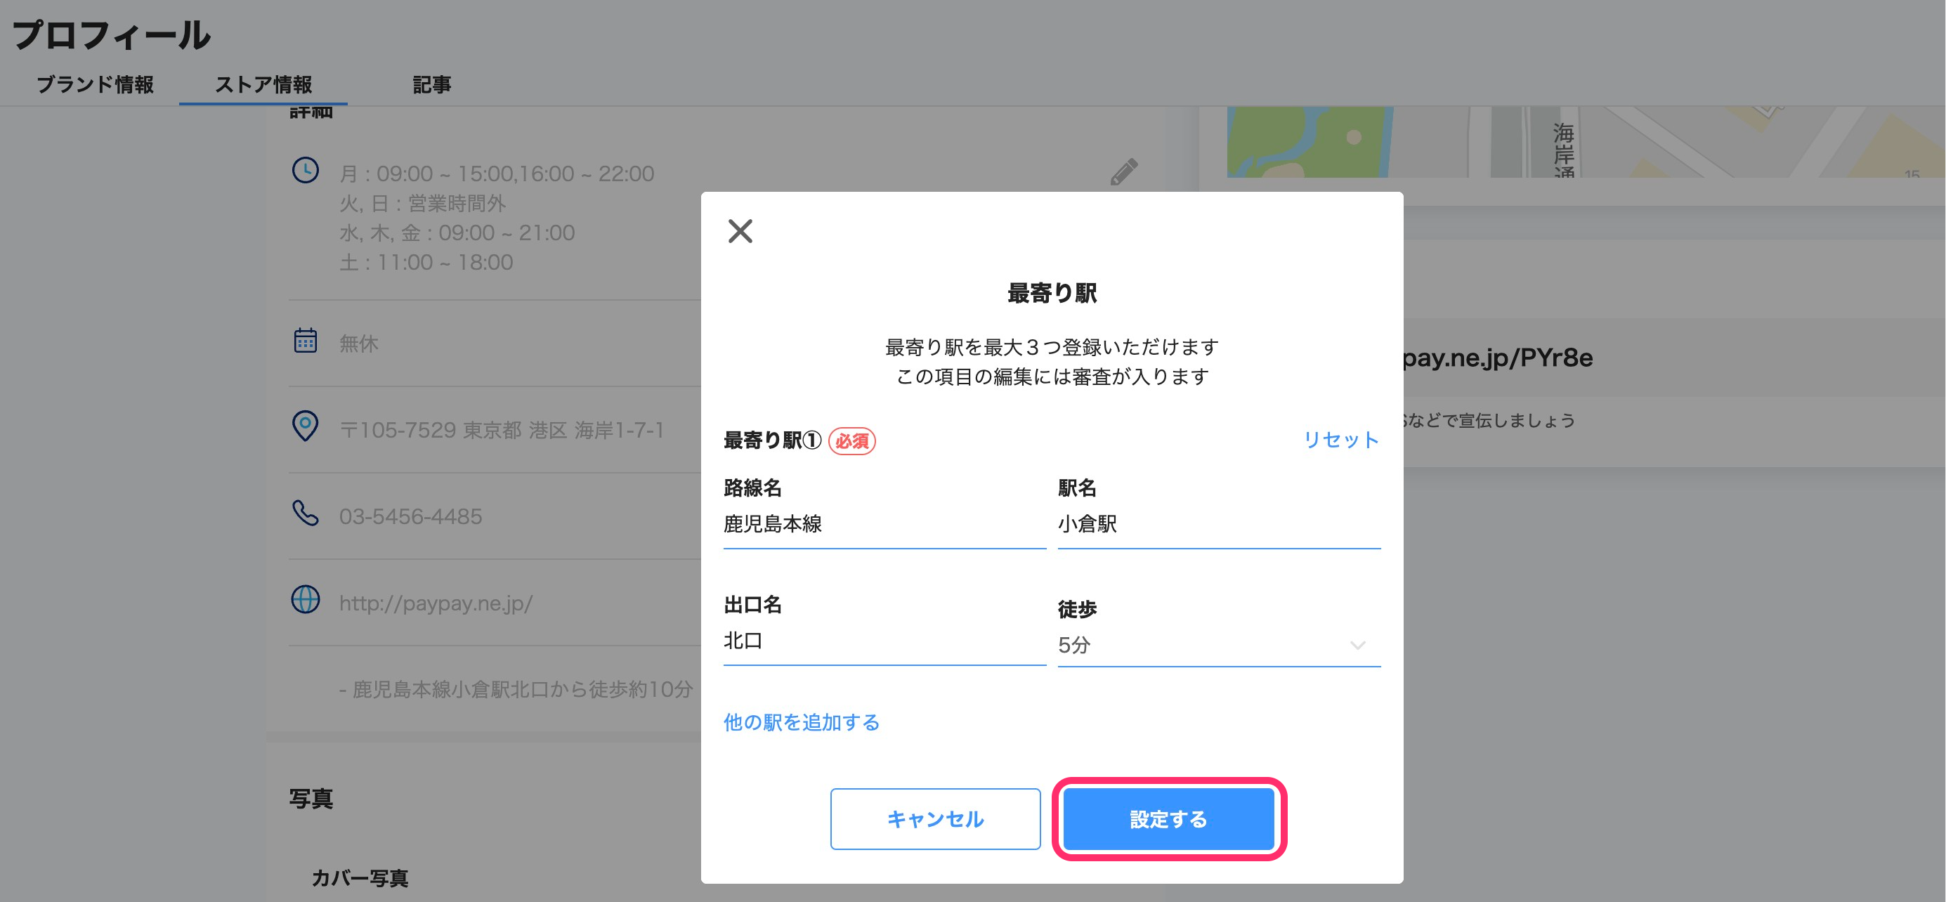
Task: Click 他の駅を追加する link
Action: click(x=801, y=722)
